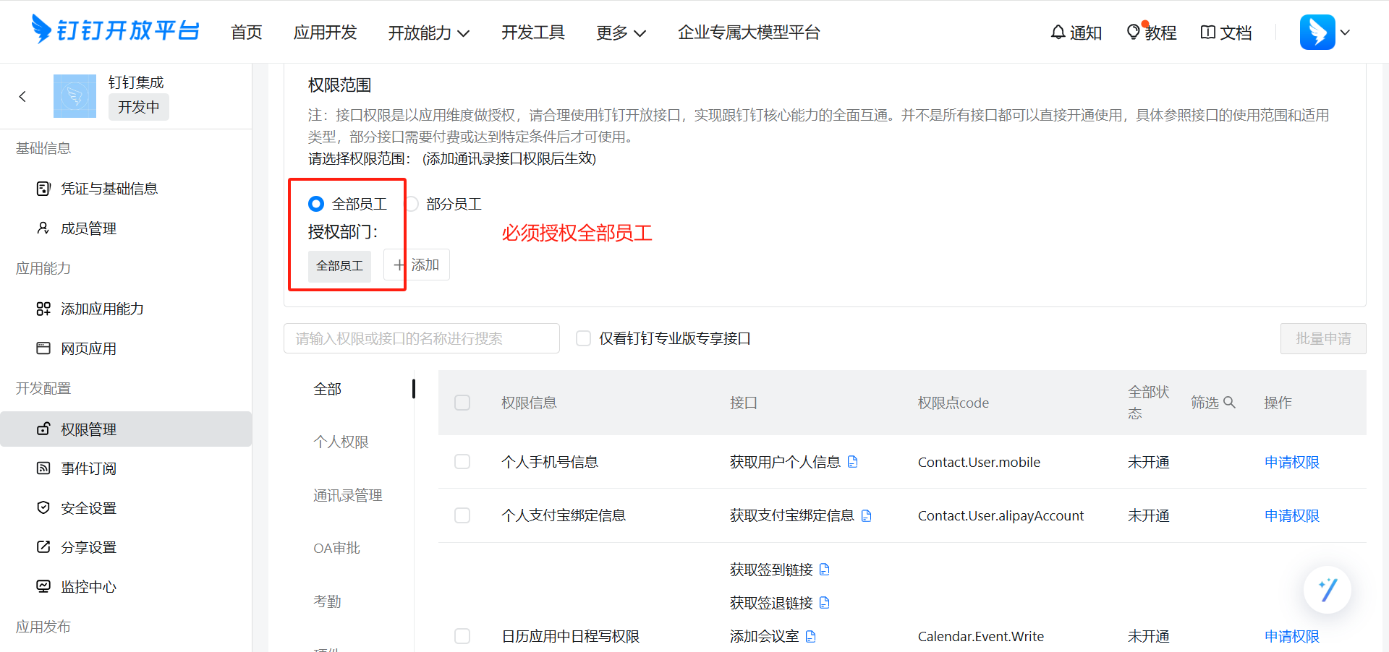The image size is (1389, 652).
Task: Check 仅看钉钉专业版专享接口 checkbox
Action: pos(584,338)
